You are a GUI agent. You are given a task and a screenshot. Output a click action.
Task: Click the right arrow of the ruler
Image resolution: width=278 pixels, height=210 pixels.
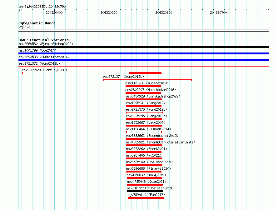(268, 10)
